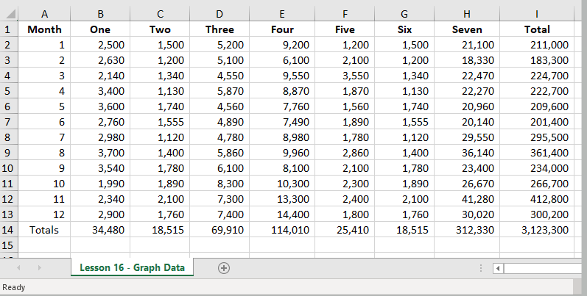Viewport: 587px width, 296px height.
Task: Select cell containing 9,200
Action: [282, 45]
